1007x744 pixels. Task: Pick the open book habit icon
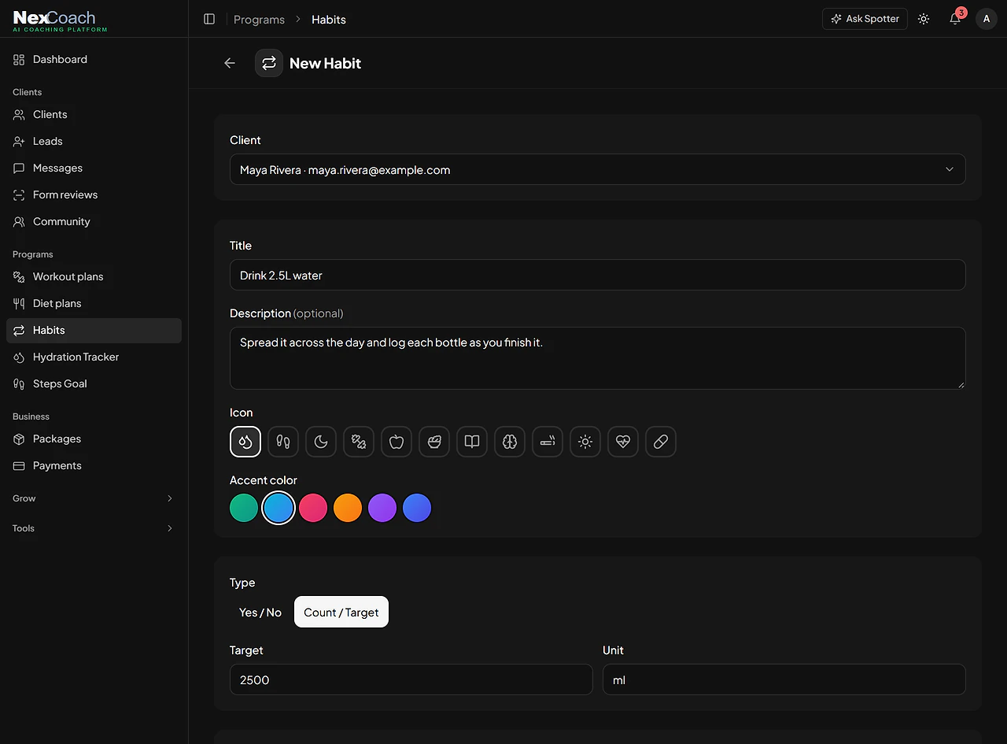click(472, 442)
